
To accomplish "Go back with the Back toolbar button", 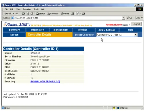I will [8, 14].
